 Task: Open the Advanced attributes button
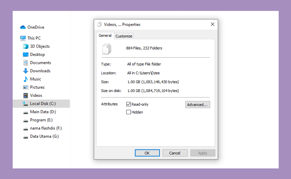click(198, 104)
